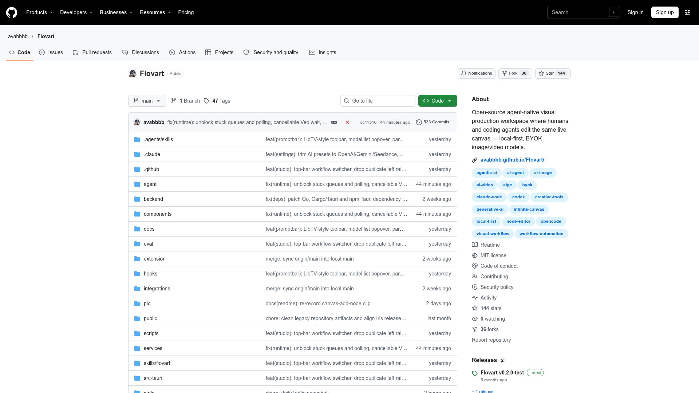
Task: Click the failed status X icon on latest commit
Action: [x=347, y=122]
